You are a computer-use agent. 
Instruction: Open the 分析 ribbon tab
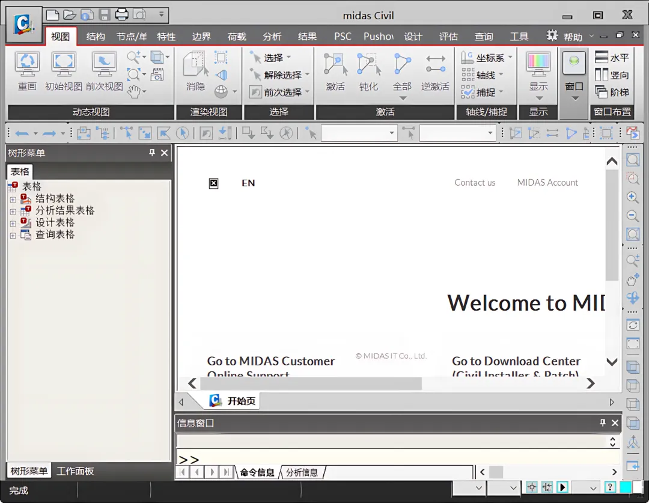pyautogui.click(x=272, y=37)
